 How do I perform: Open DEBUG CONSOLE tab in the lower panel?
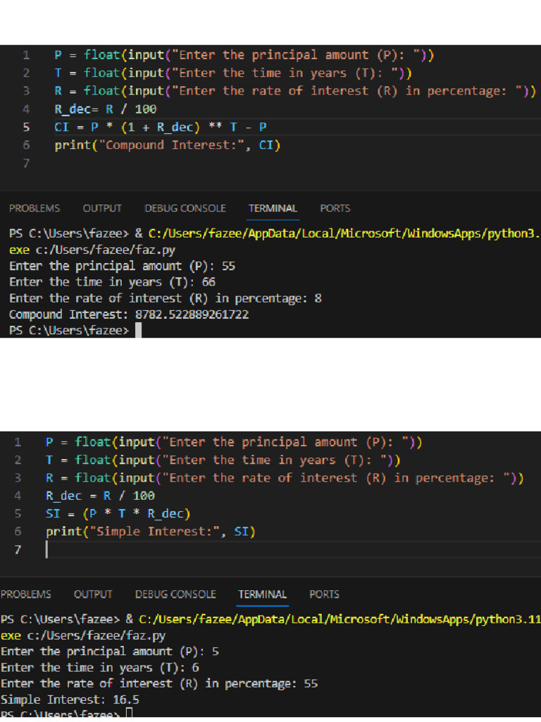point(175,594)
